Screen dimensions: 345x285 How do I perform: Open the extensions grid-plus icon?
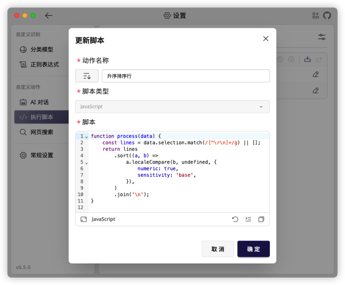315,15
